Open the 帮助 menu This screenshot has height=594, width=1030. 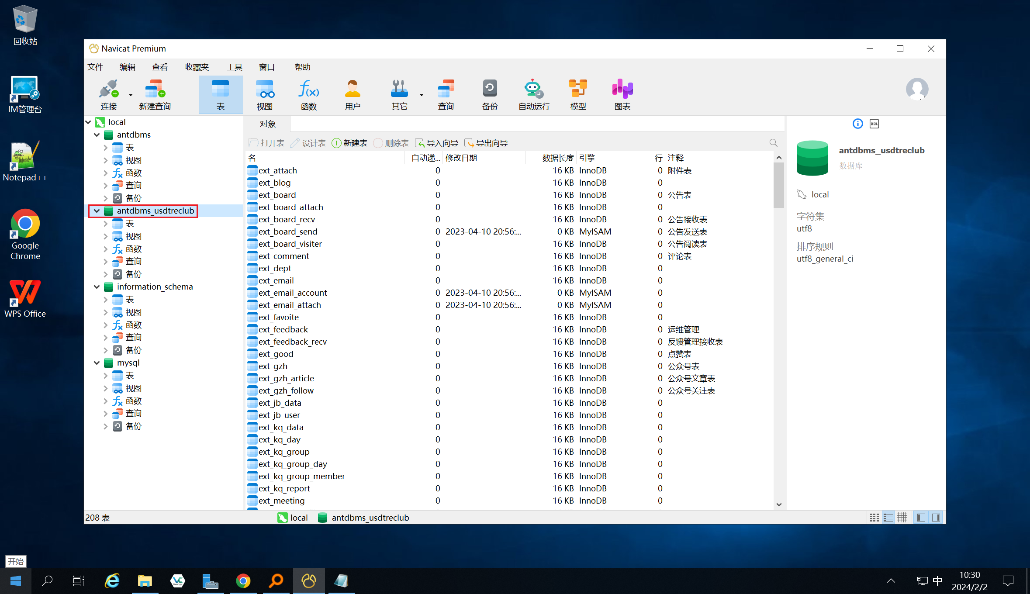302,67
